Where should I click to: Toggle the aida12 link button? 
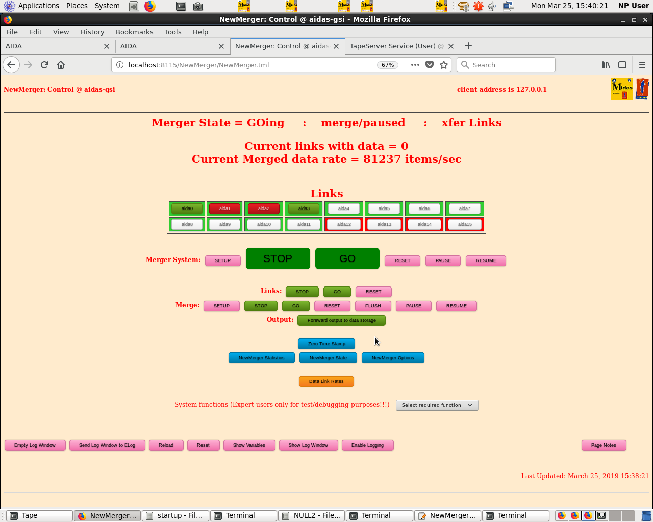click(x=344, y=224)
